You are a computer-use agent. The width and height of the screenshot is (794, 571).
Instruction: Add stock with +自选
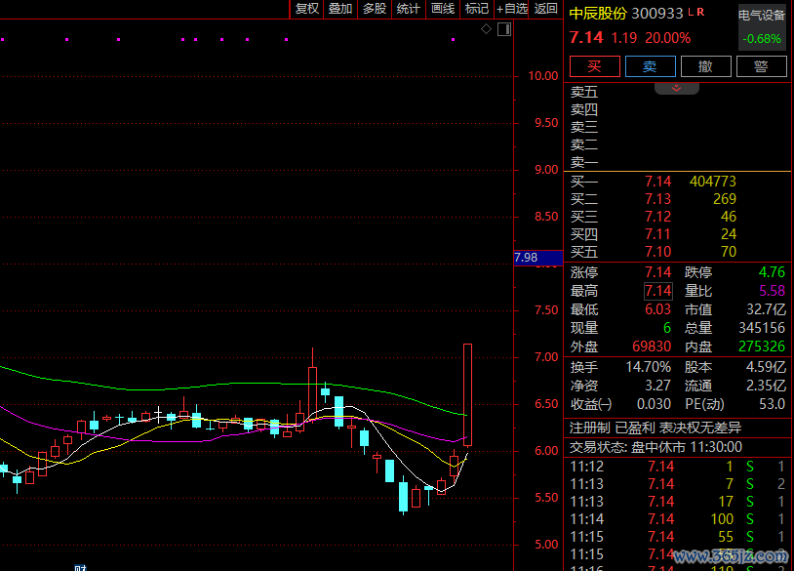[x=512, y=9]
